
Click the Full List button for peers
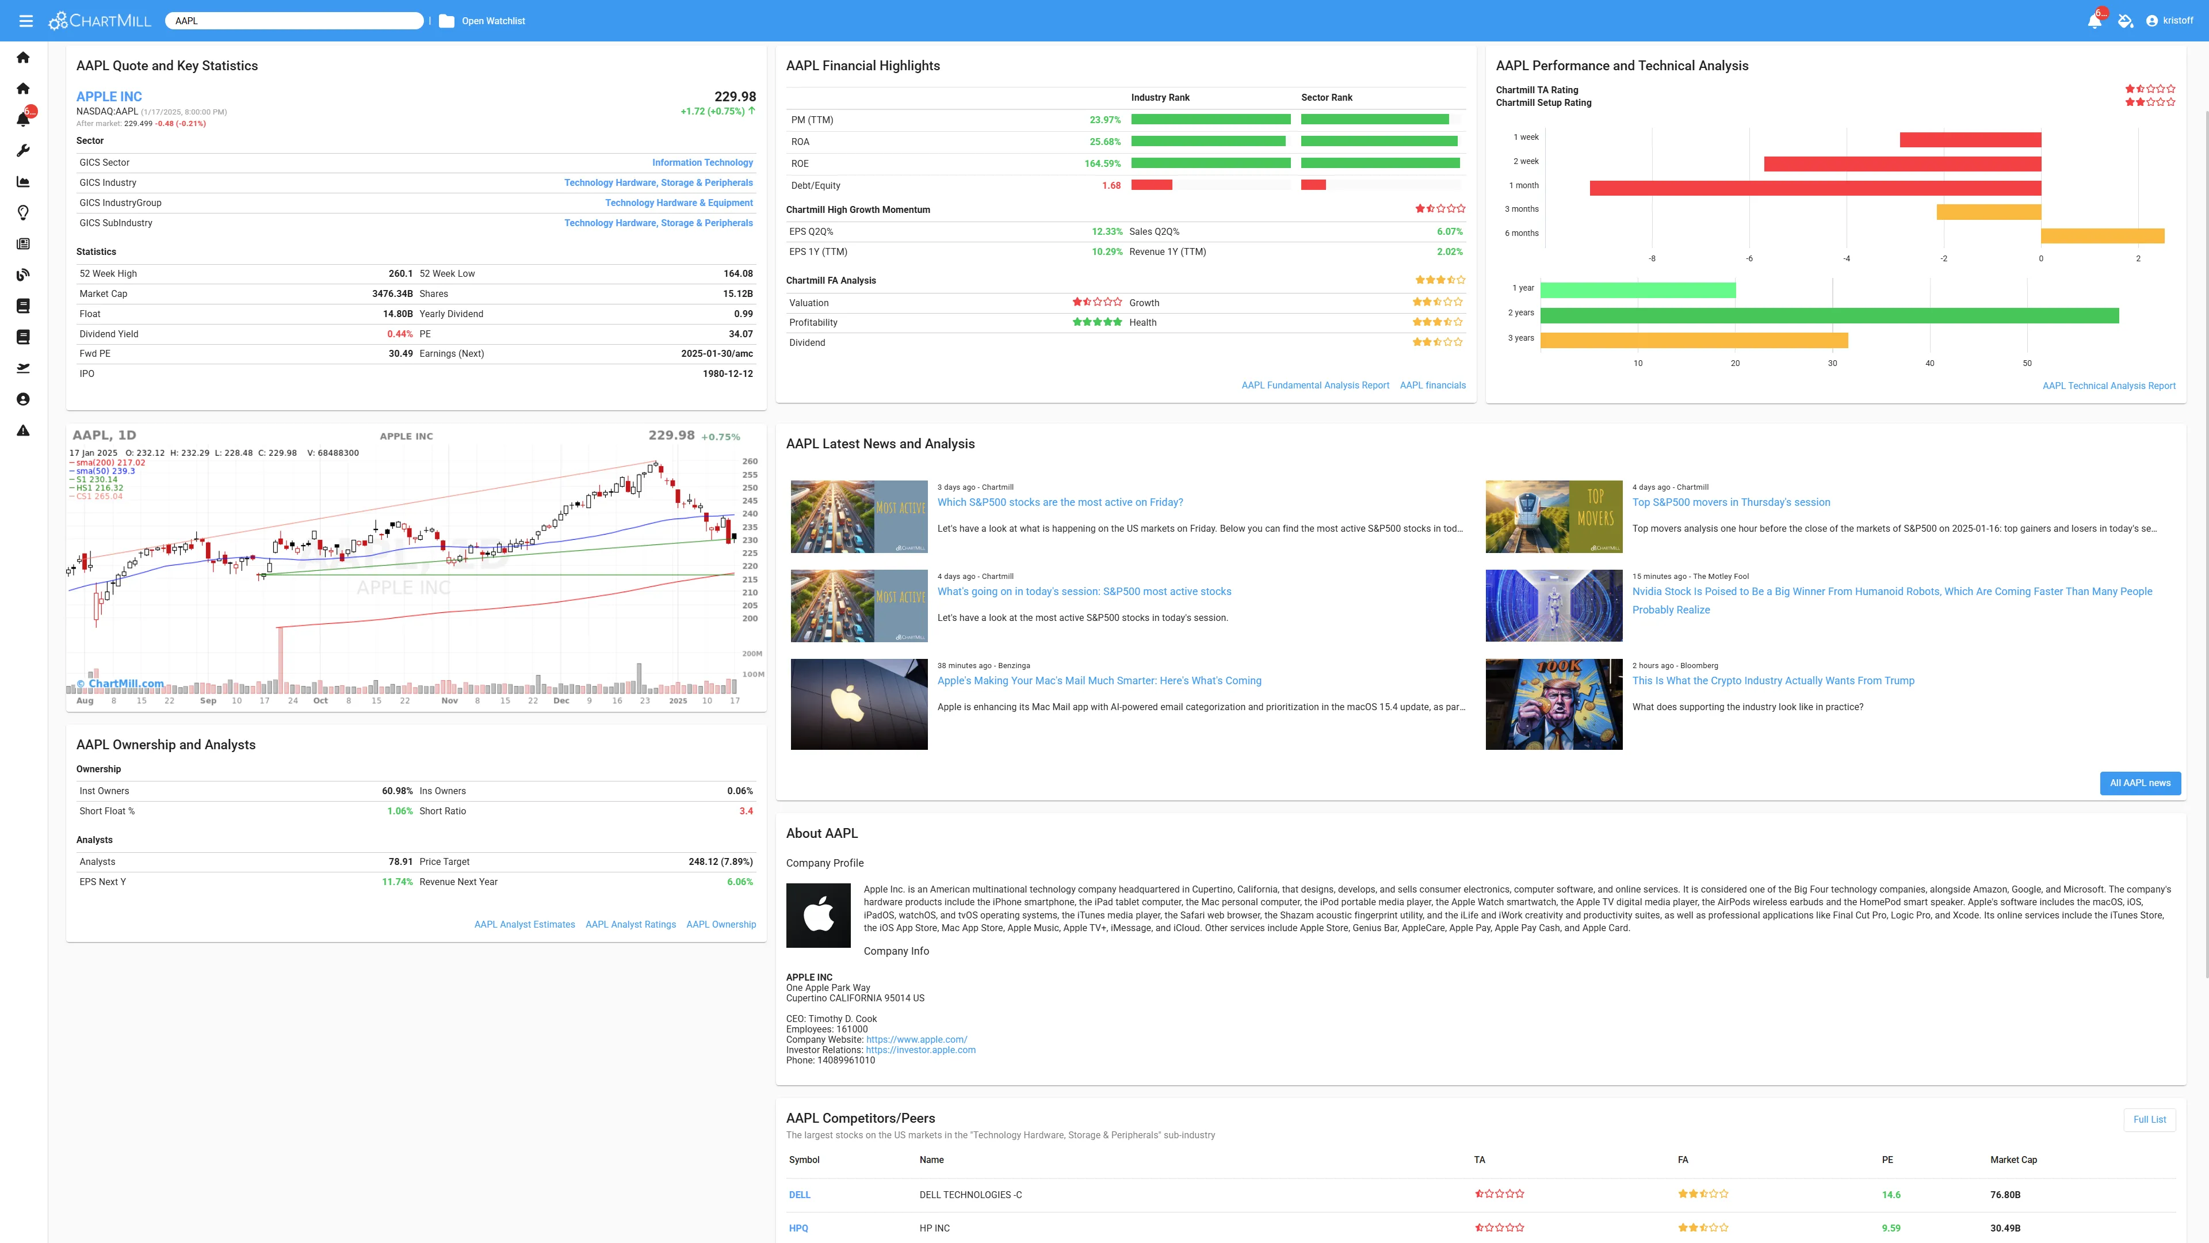coord(2149,1119)
